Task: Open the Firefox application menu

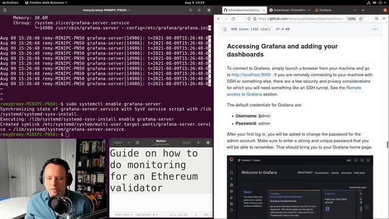Action: [384, 19]
